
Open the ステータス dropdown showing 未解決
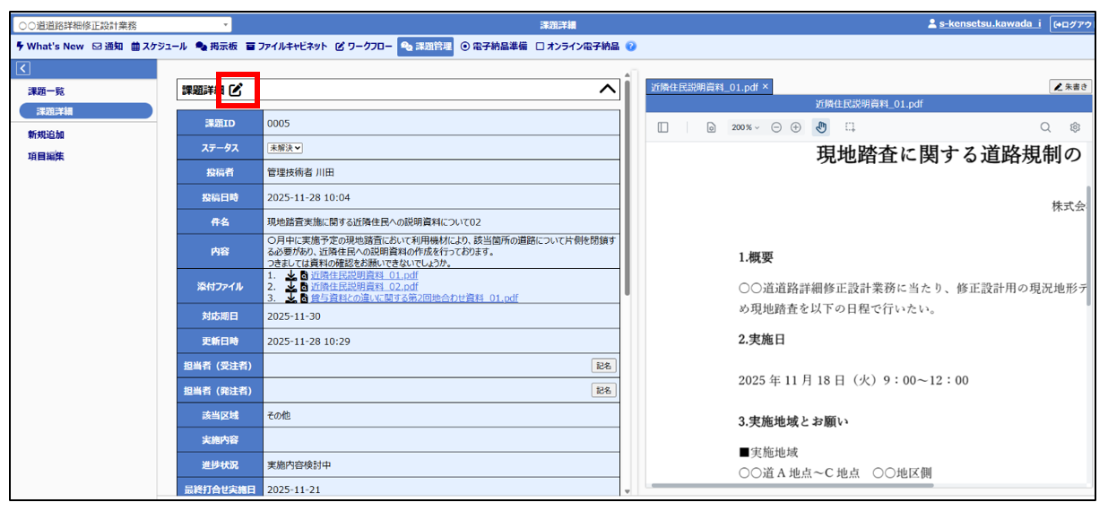pyautogui.click(x=285, y=148)
